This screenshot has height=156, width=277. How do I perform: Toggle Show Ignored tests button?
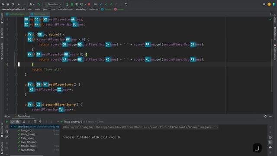click(x=17, y=122)
